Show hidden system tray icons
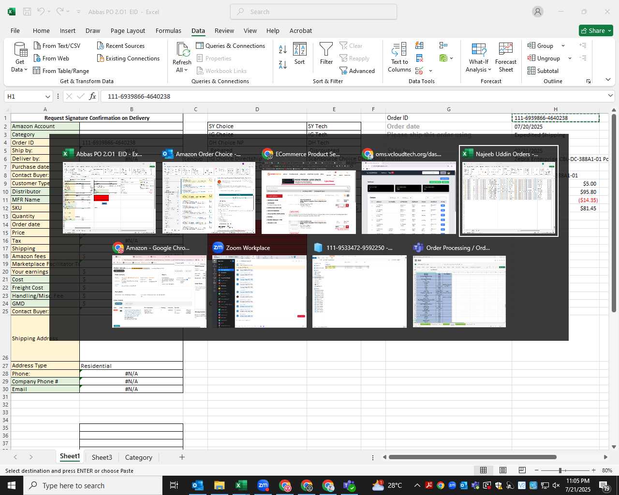This screenshot has height=495, width=619. 417,485
